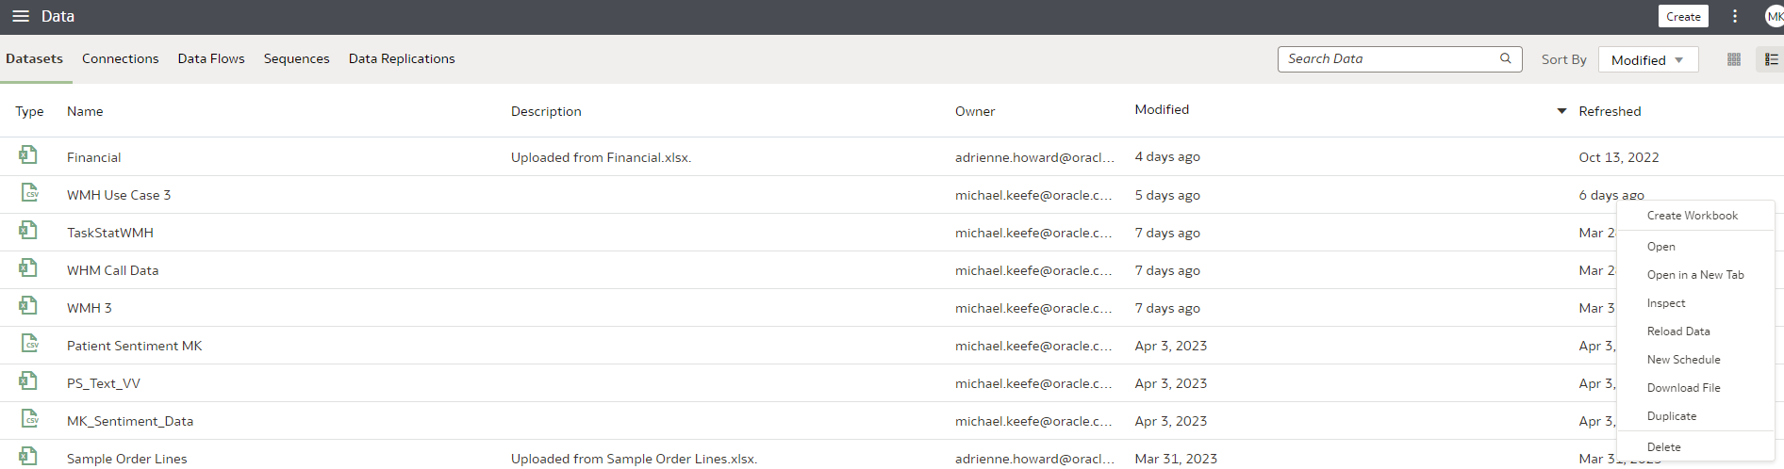Click the TaskStatWMH Excel file icon
The image size is (1784, 469).
click(x=28, y=231)
